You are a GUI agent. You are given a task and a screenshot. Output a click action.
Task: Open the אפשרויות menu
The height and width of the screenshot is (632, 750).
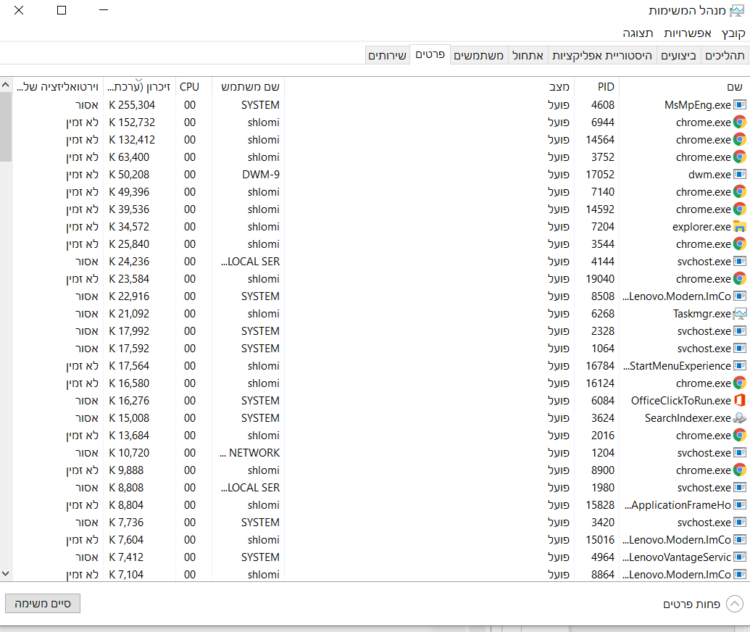[688, 33]
